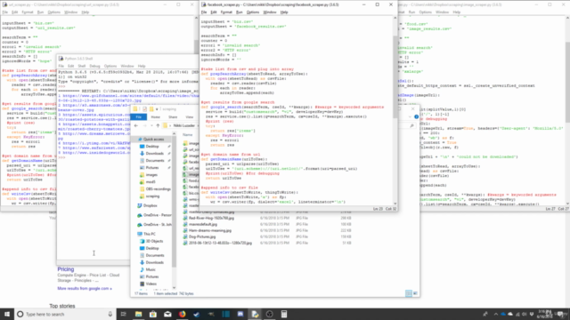Click the search icon in Explorer search box
Screen dimensions: 570x320
tap(411, 125)
